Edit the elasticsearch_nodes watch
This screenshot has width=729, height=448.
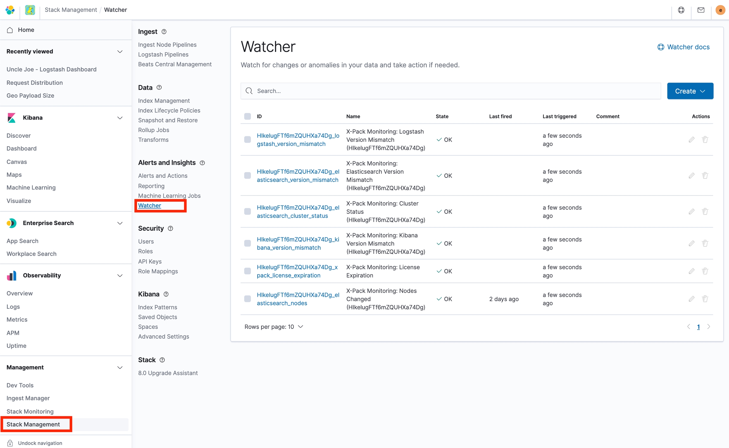coord(692,299)
